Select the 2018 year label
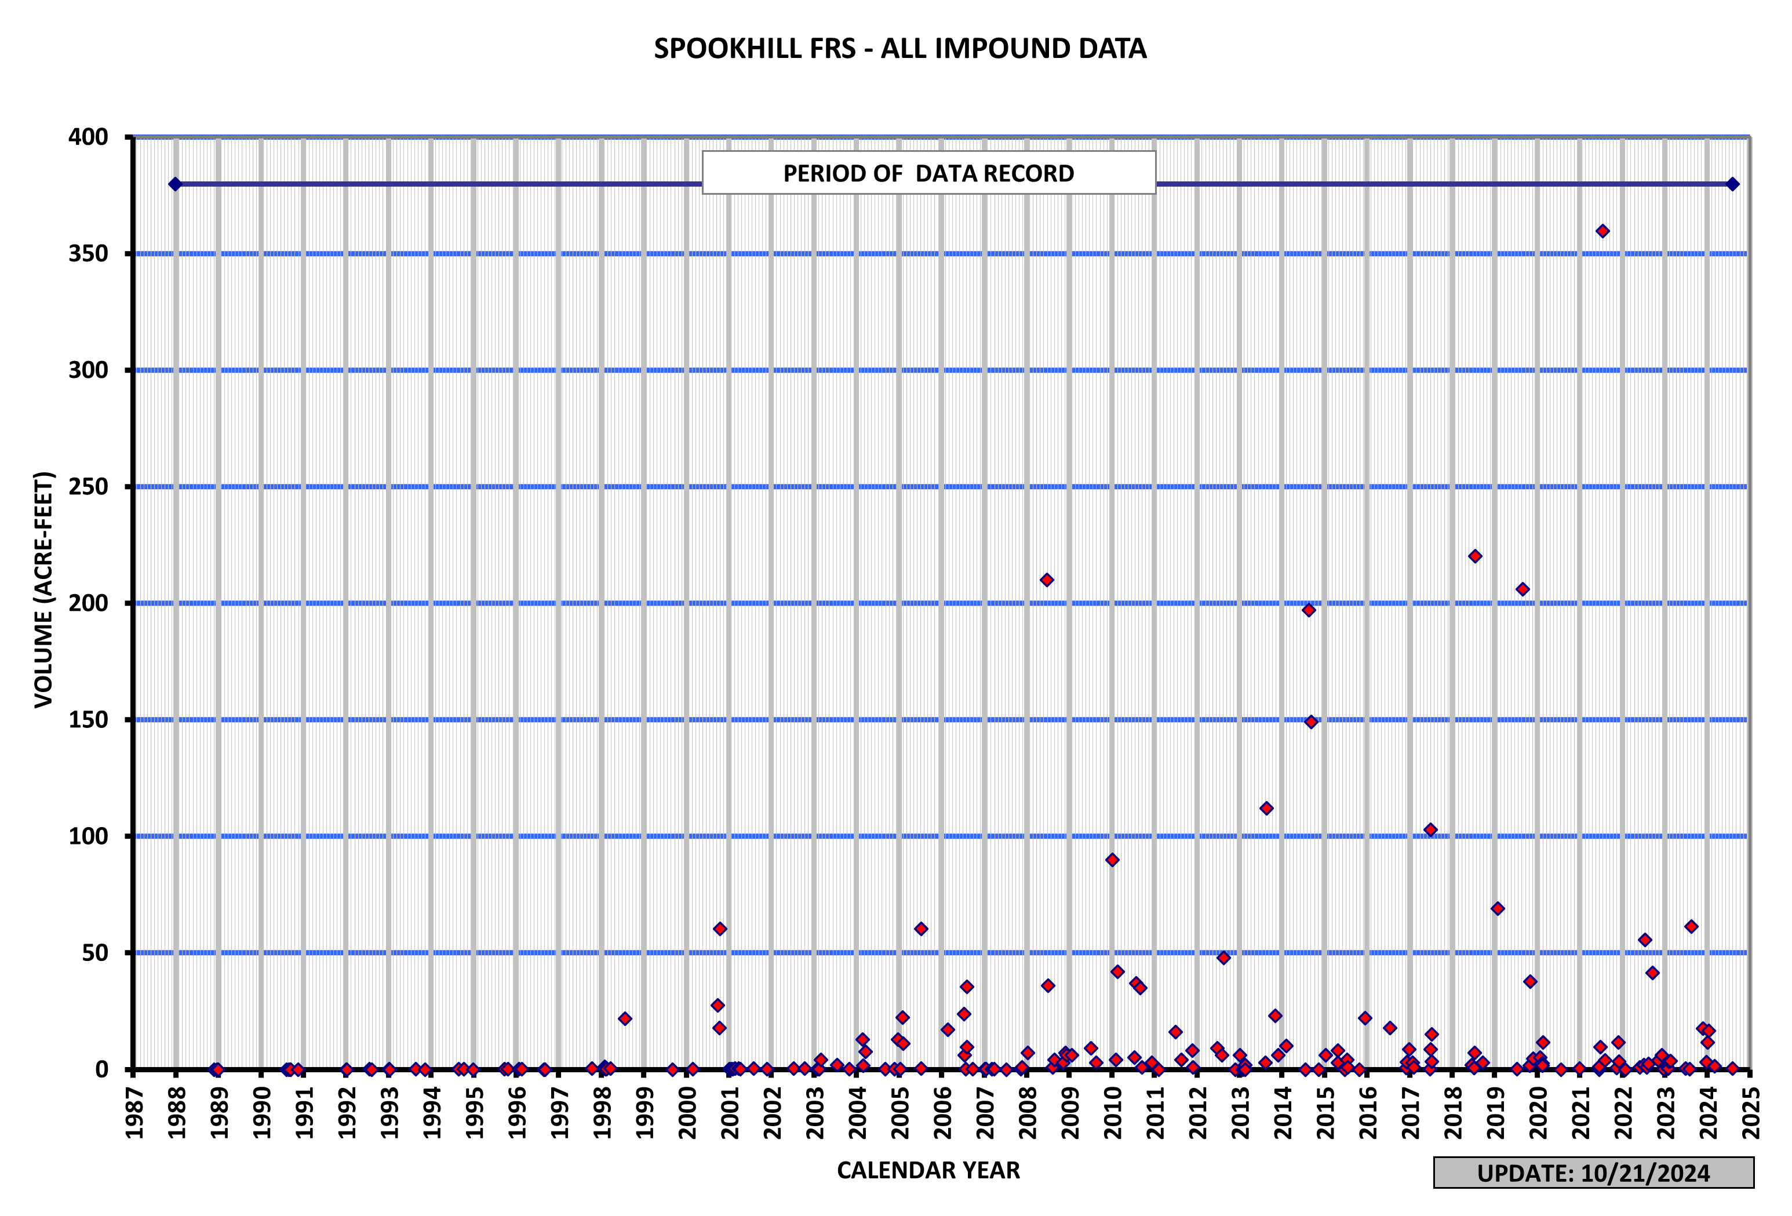Viewport: 1792px width, 1216px height. [1454, 1113]
